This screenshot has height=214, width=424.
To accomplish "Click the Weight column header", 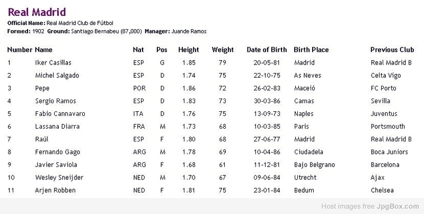I will point(223,50).
